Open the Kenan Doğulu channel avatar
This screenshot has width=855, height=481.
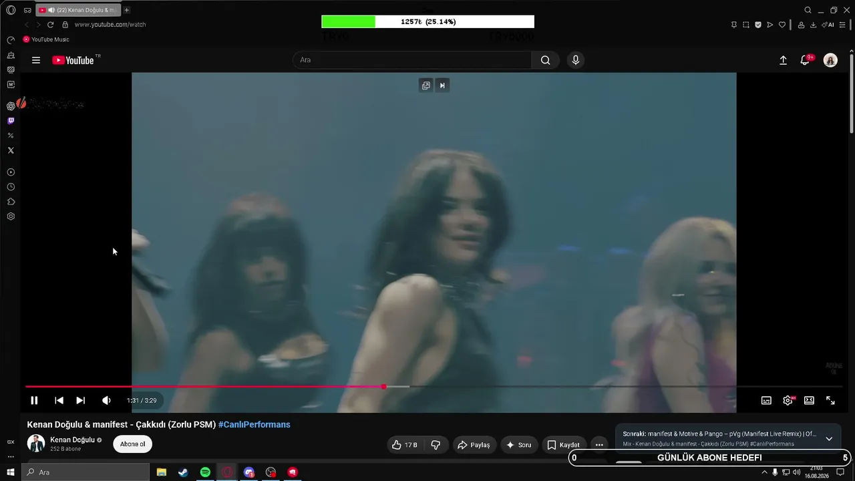tap(36, 444)
